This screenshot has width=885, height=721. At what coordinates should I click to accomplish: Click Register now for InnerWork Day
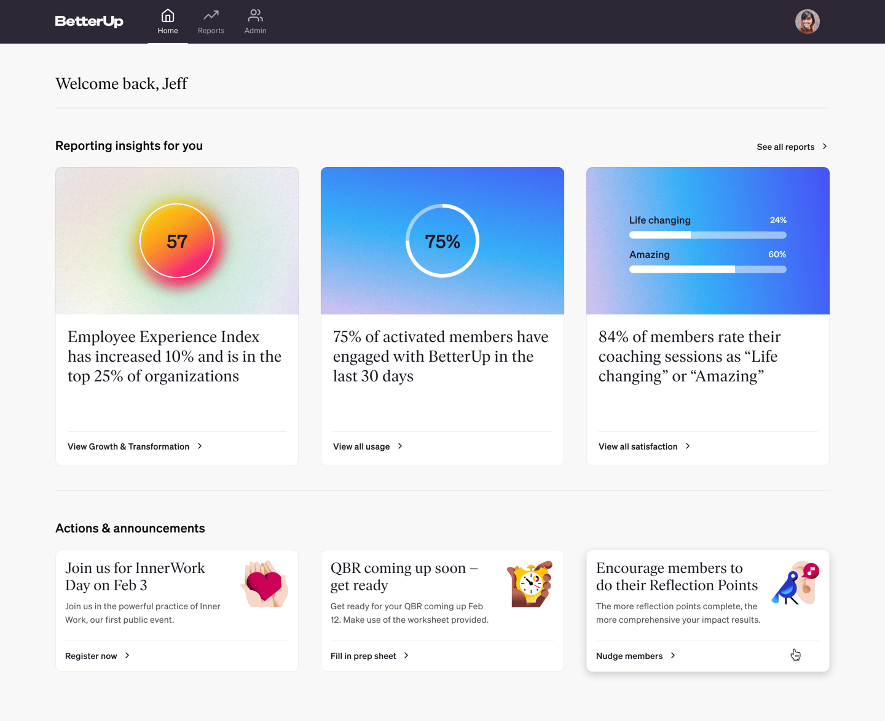point(91,655)
